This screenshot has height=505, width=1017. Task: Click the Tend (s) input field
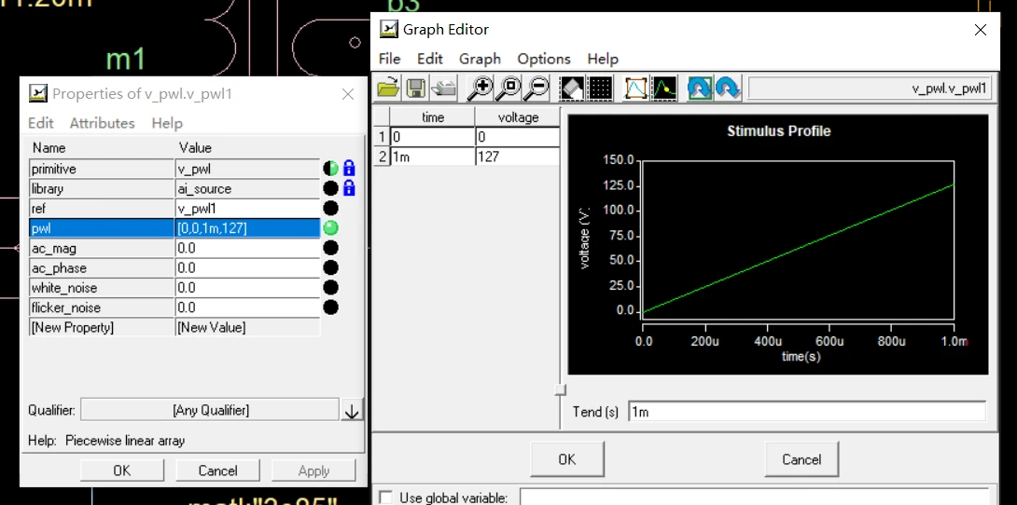click(807, 412)
